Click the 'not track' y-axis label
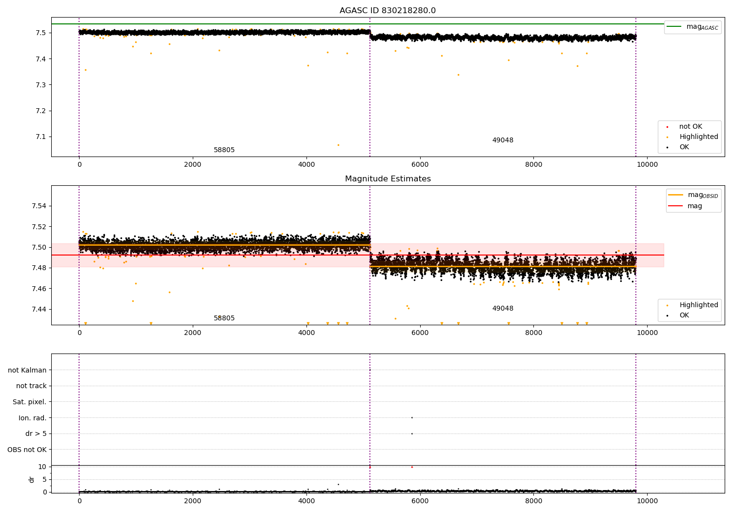Viewport: 732px width, 512px height. pyautogui.click(x=31, y=386)
